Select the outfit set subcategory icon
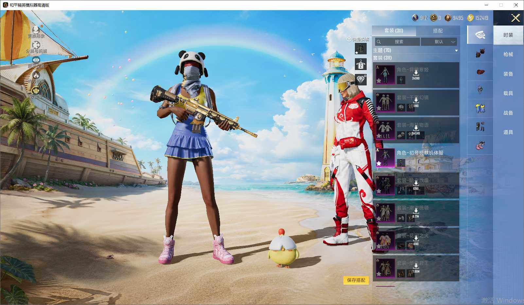This screenshot has width=524, height=305. (x=480, y=35)
